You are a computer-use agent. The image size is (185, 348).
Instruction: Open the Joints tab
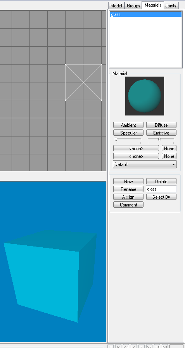click(x=171, y=6)
